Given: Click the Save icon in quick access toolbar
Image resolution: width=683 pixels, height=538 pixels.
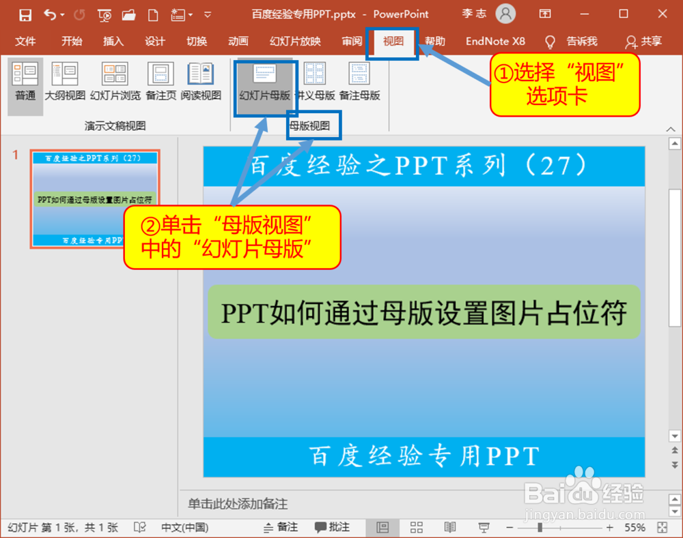Looking at the screenshot, I should pyautogui.click(x=25, y=15).
